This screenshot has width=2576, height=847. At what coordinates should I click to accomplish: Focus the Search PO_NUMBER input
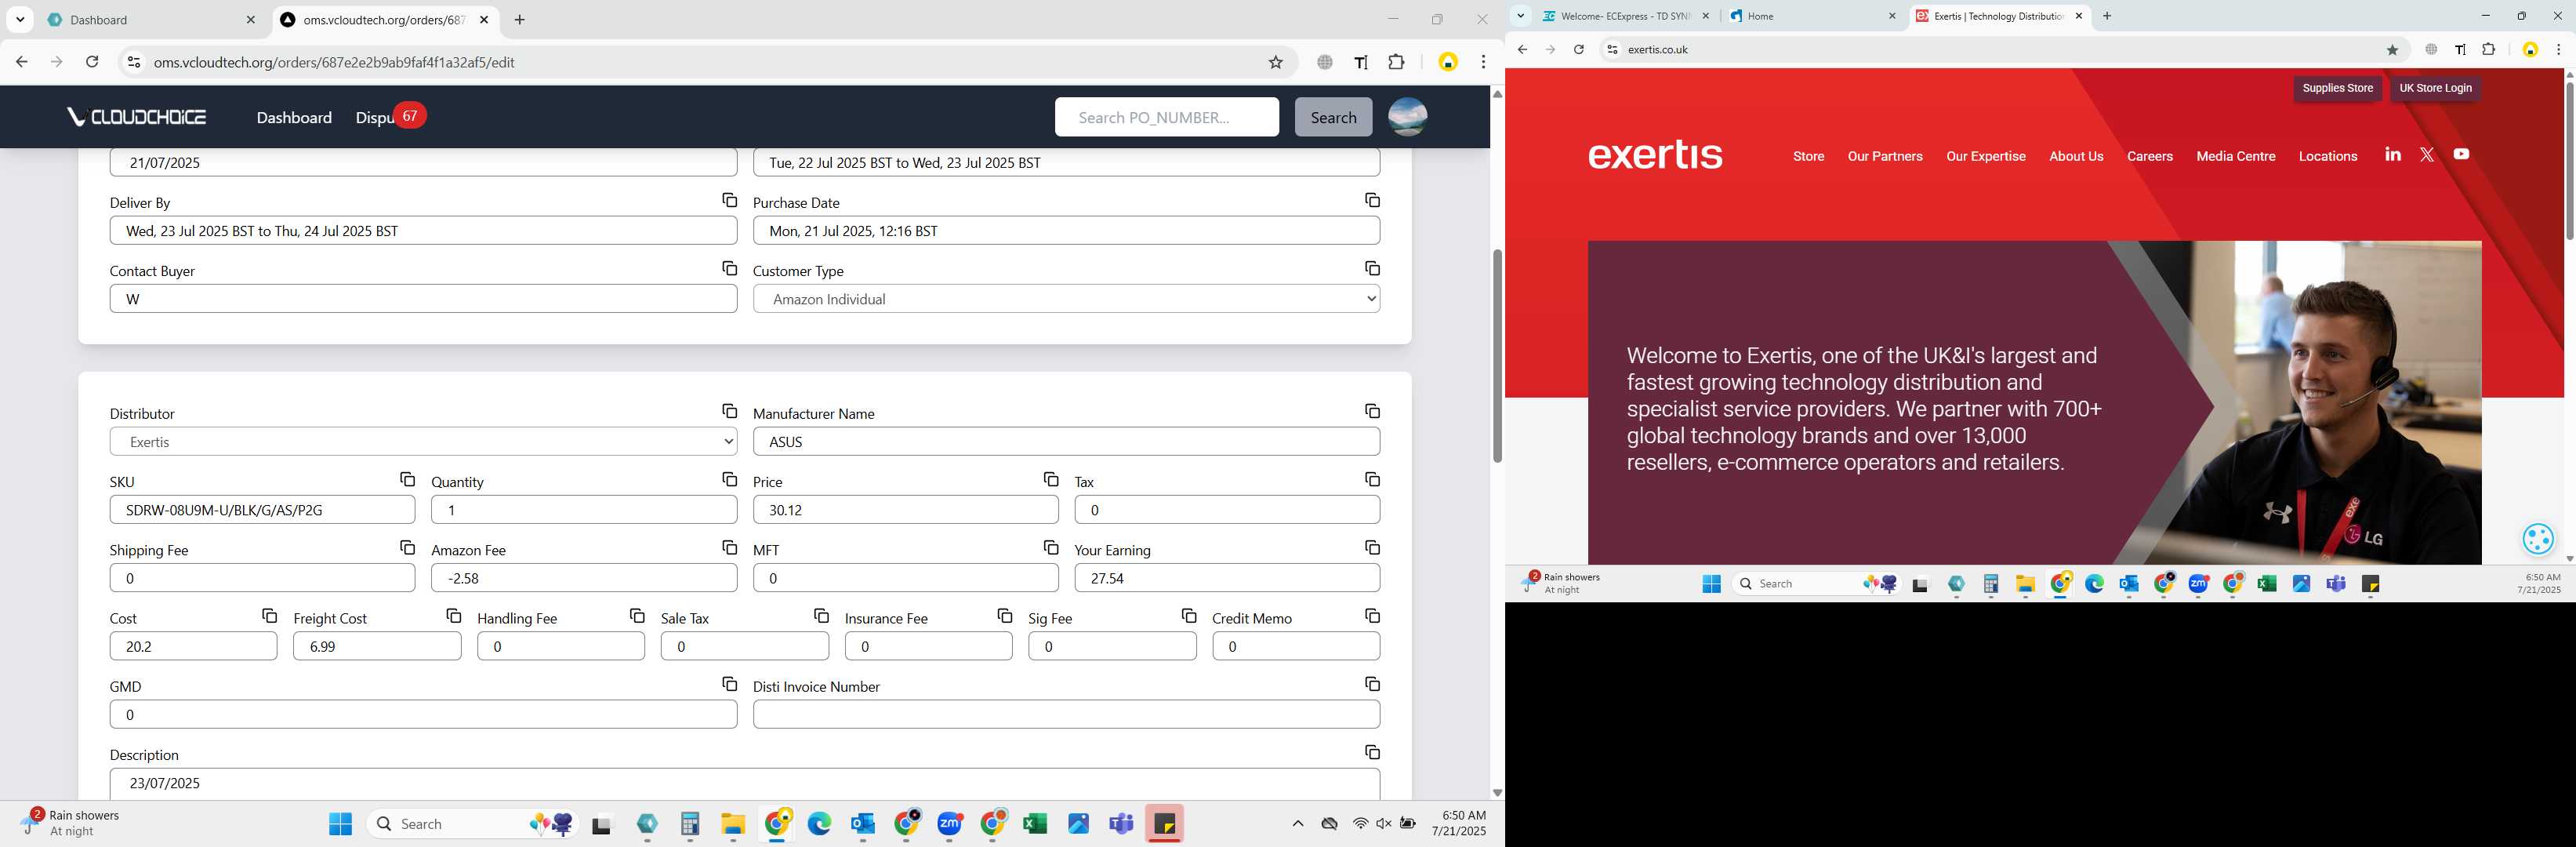pos(1166,117)
